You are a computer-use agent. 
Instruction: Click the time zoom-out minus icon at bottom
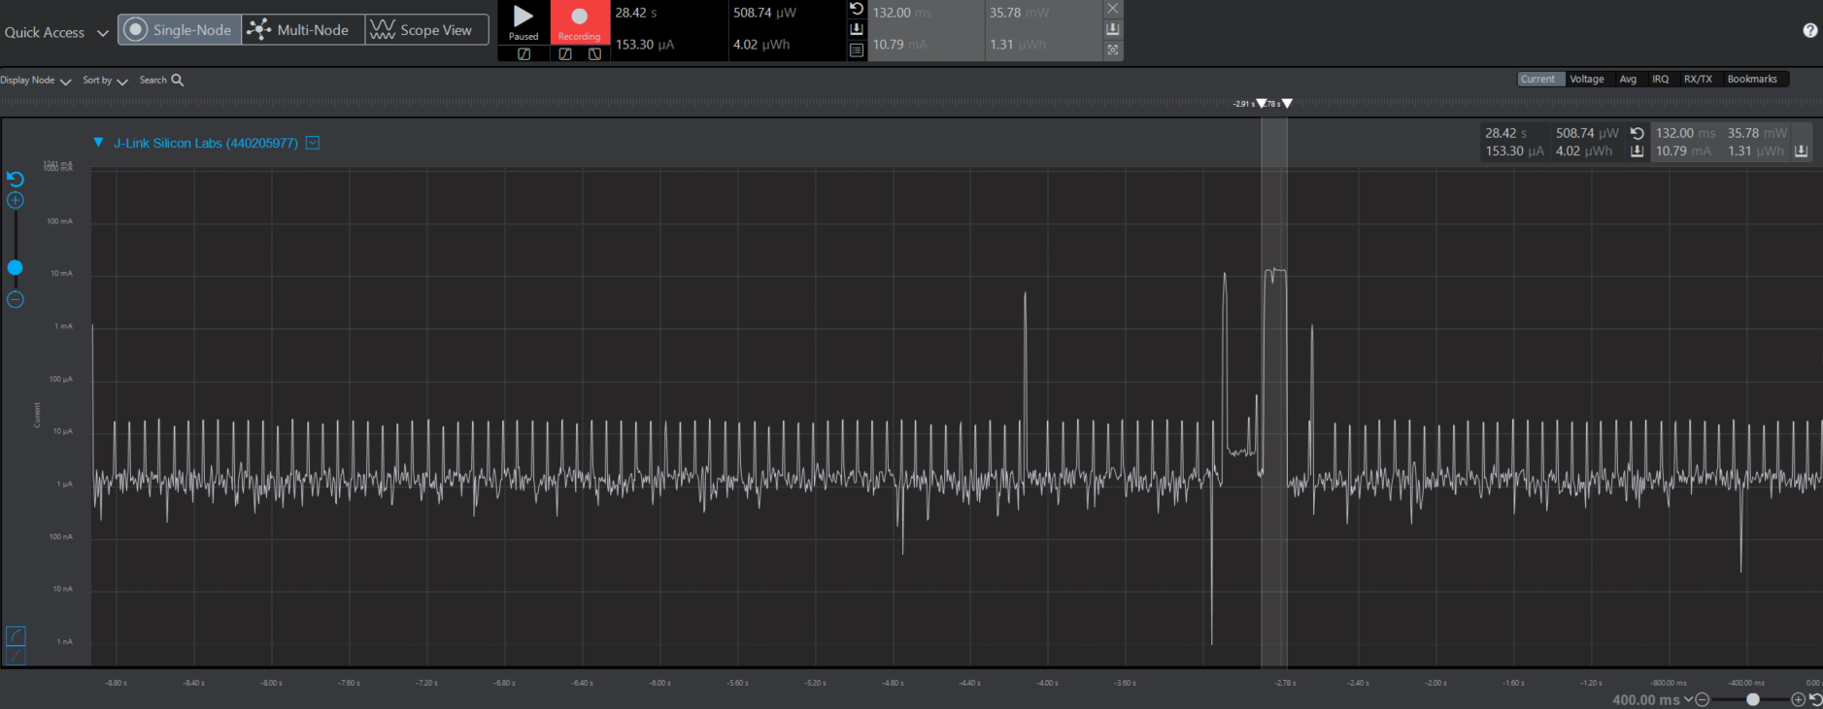coord(1703,699)
